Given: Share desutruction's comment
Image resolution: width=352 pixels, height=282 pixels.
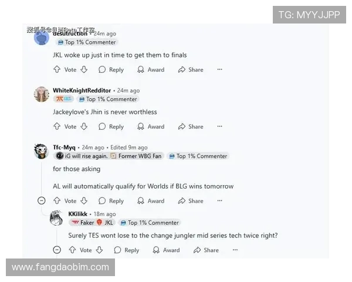Looking at the screenshot, I should (x=191, y=69).
